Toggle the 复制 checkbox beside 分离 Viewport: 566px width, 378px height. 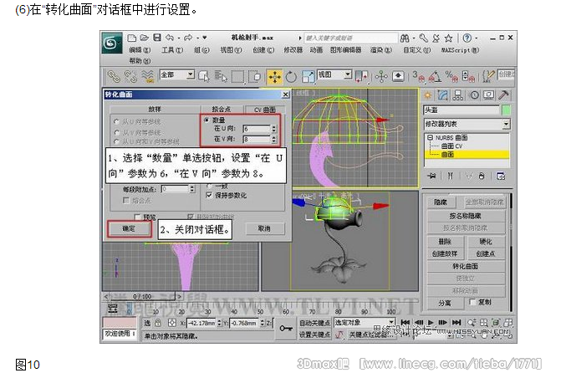point(472,301)
